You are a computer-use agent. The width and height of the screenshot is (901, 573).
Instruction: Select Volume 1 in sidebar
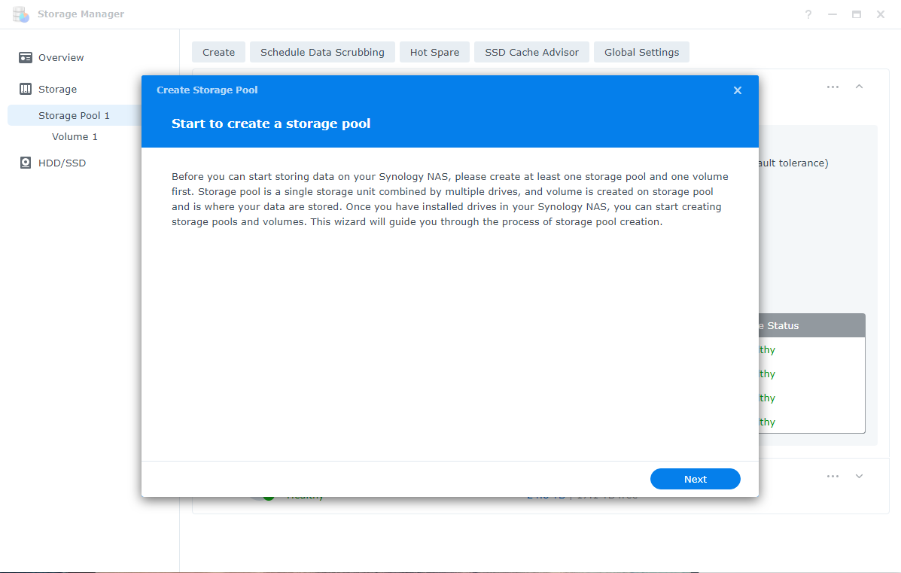75,137
